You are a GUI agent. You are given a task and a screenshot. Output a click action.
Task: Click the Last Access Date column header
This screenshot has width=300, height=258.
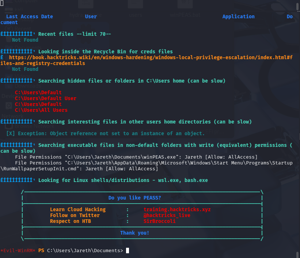tap(30, 16)
